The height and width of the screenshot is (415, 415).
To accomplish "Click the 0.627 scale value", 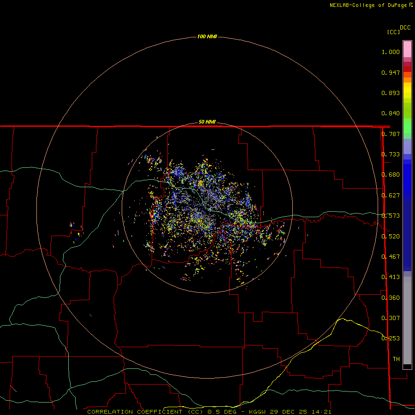I will click(391, 196).
